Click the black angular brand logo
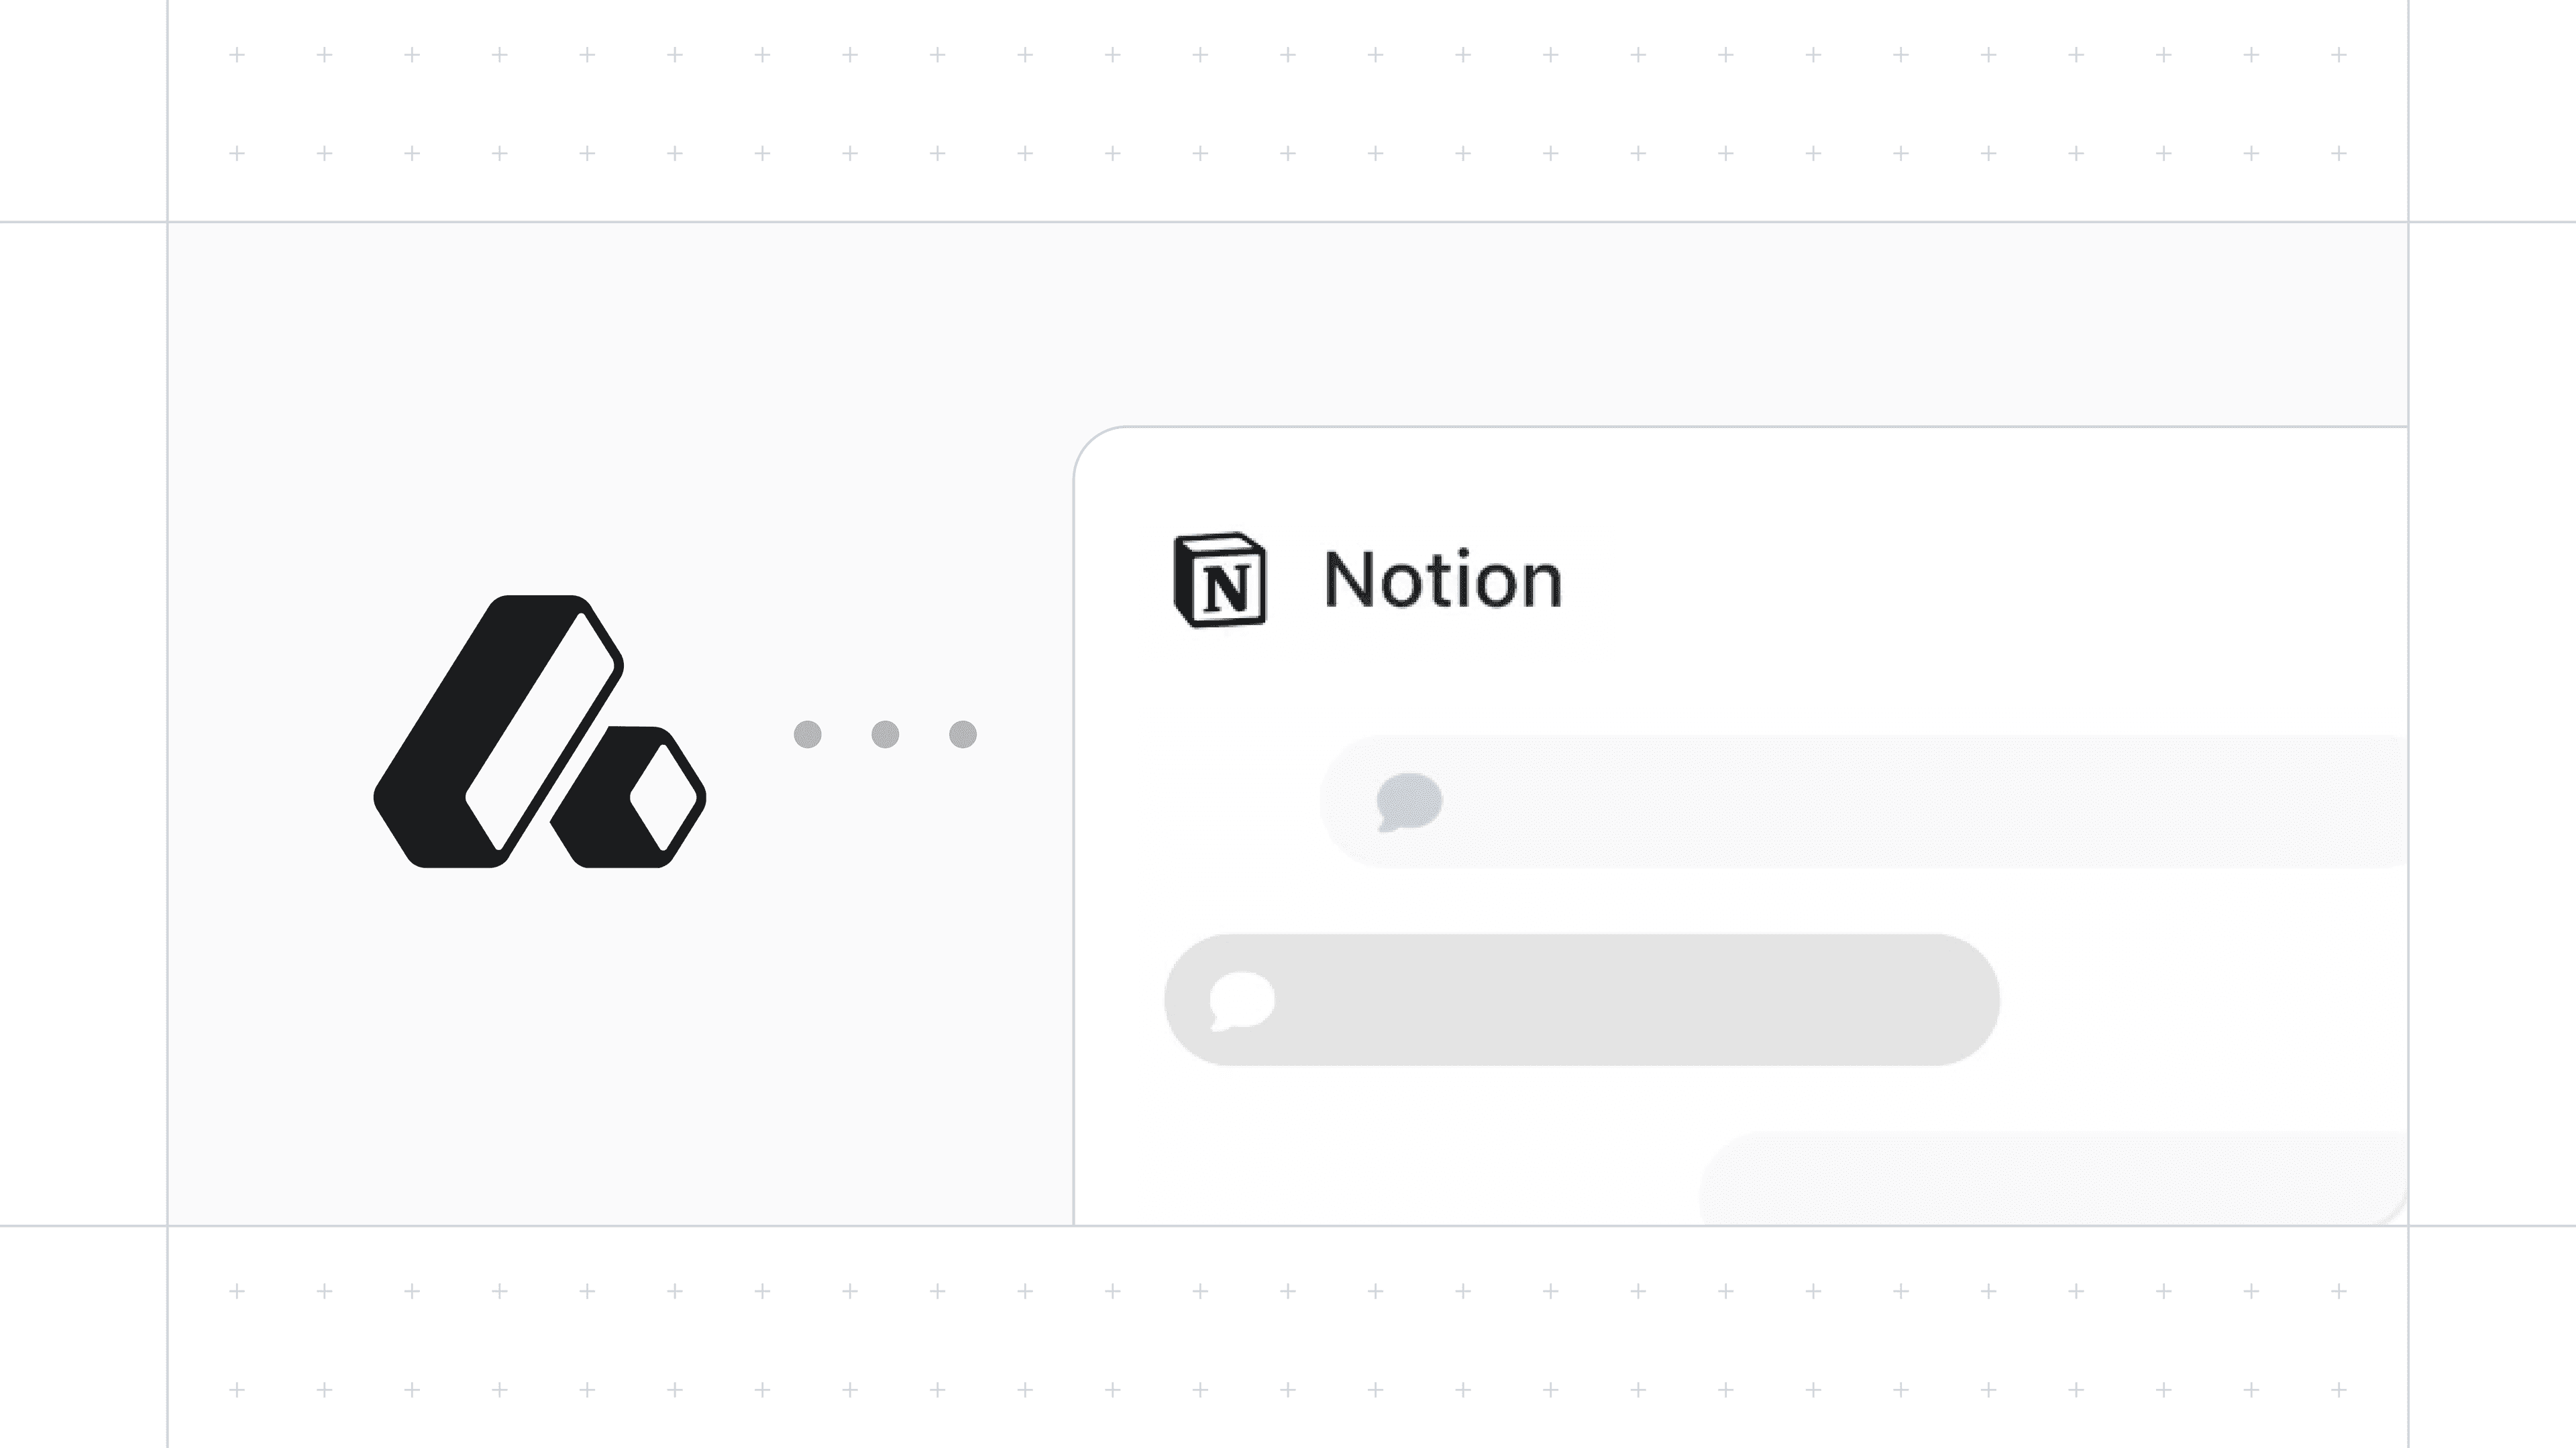Viewport: 2576px width, 1448px height. coord(540,731)
